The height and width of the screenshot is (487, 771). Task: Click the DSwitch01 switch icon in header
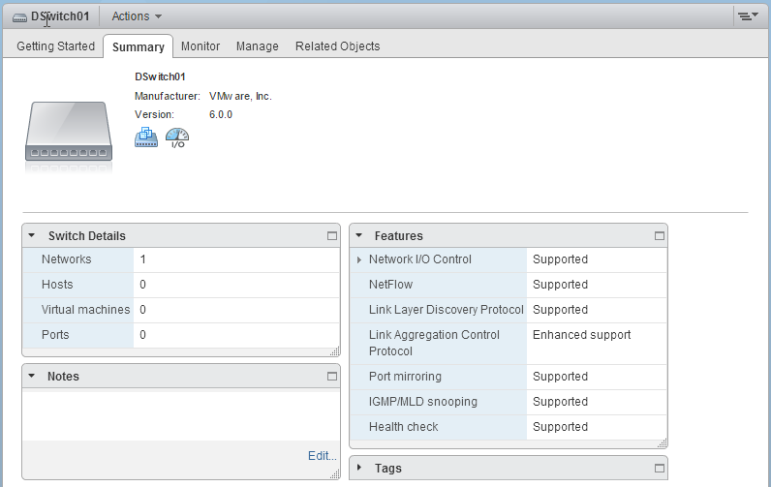pyautogui.click(x=19, y=17)
